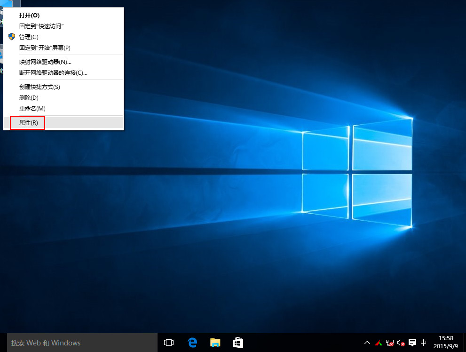Pick 重命名(M) in the context menu
Viewport: 466px width, 352px height.
32,108
